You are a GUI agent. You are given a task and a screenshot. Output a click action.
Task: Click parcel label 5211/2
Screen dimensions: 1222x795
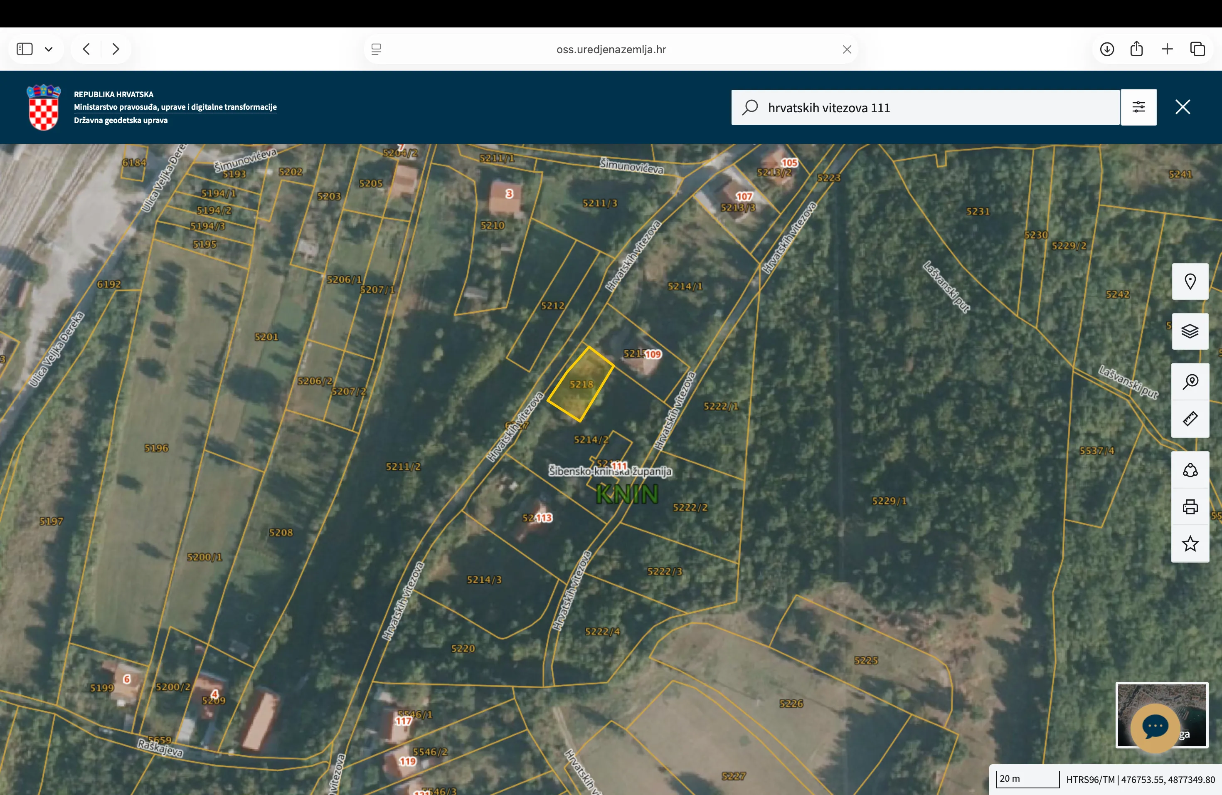tap(403, 467)
